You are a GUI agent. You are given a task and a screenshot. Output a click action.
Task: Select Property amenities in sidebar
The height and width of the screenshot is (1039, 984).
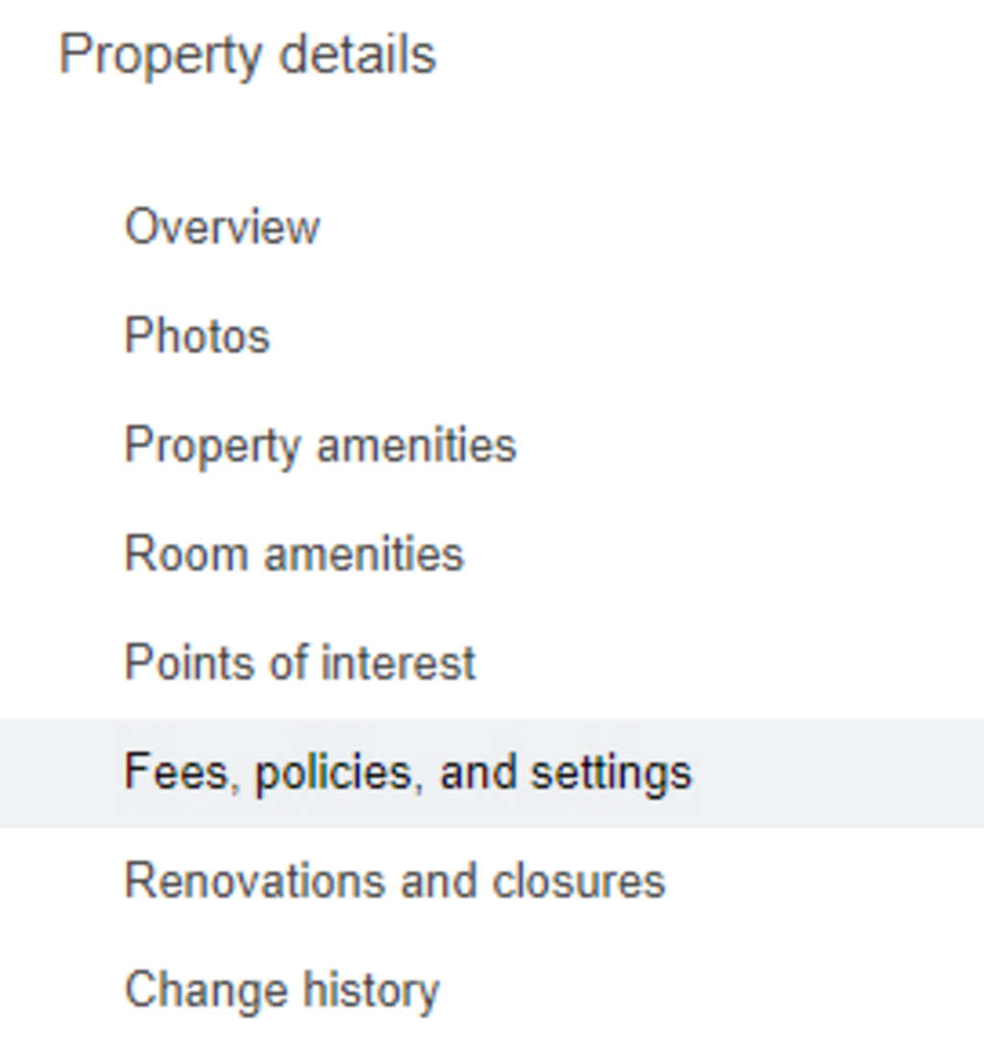pos(320,446)
